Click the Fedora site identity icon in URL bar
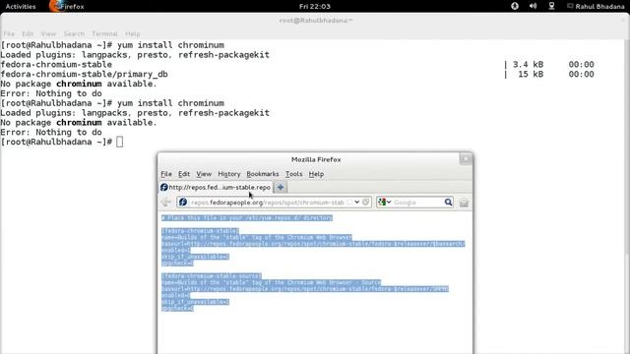630x354 pixels. point(183,203)
